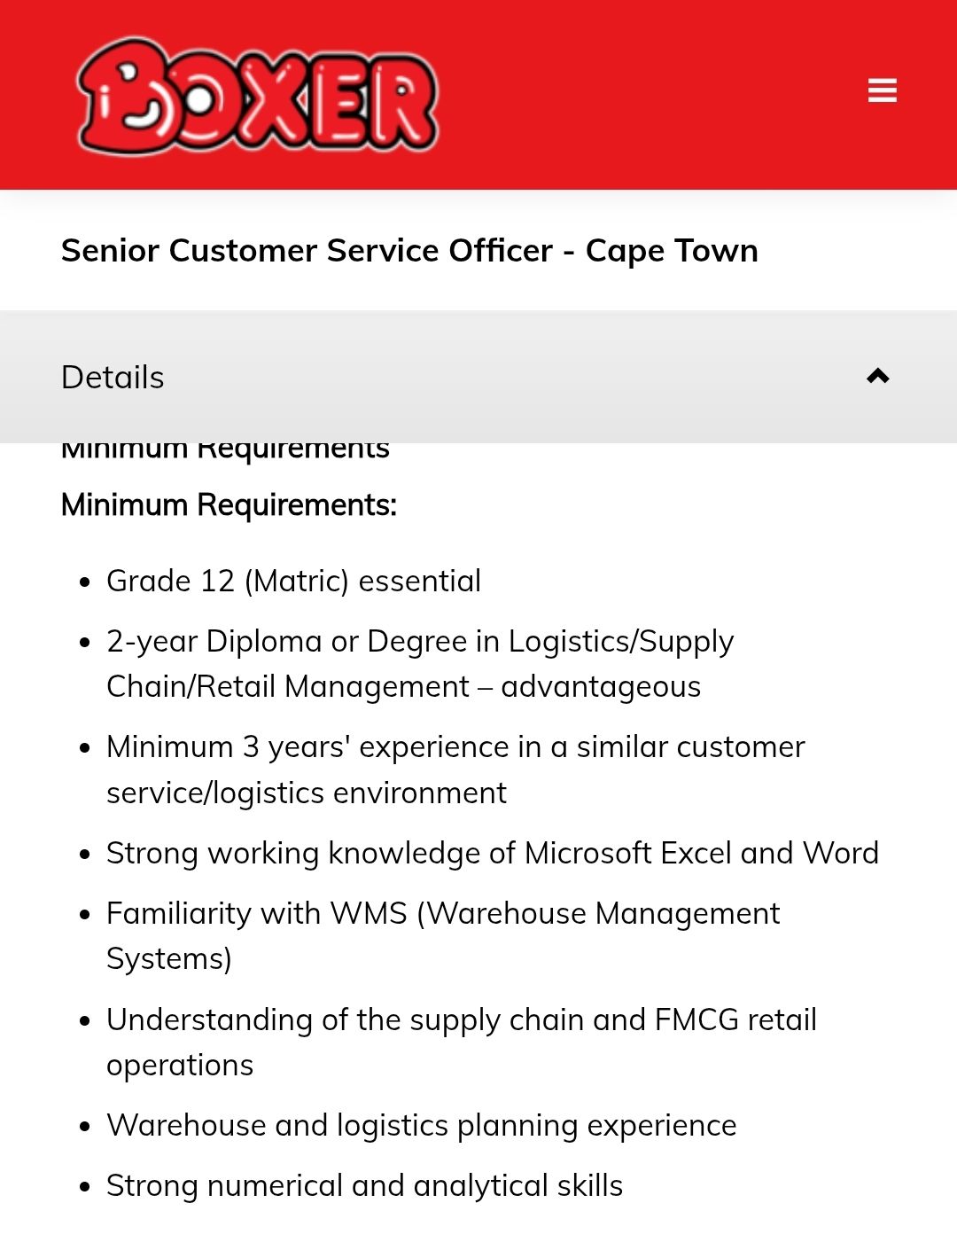
Task: Click the Minimum 3 years' experience requirement
Action: [x=455, y=769]
